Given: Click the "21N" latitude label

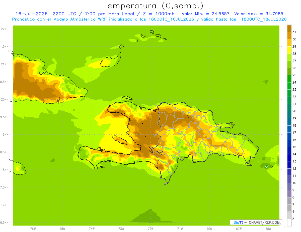Looking at the screenshot, I should [4, 64].
